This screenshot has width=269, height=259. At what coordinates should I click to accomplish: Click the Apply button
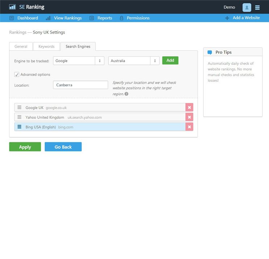click(25, 147)
